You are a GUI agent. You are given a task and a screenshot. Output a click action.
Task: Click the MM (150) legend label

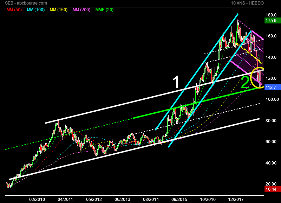[59, 10]
